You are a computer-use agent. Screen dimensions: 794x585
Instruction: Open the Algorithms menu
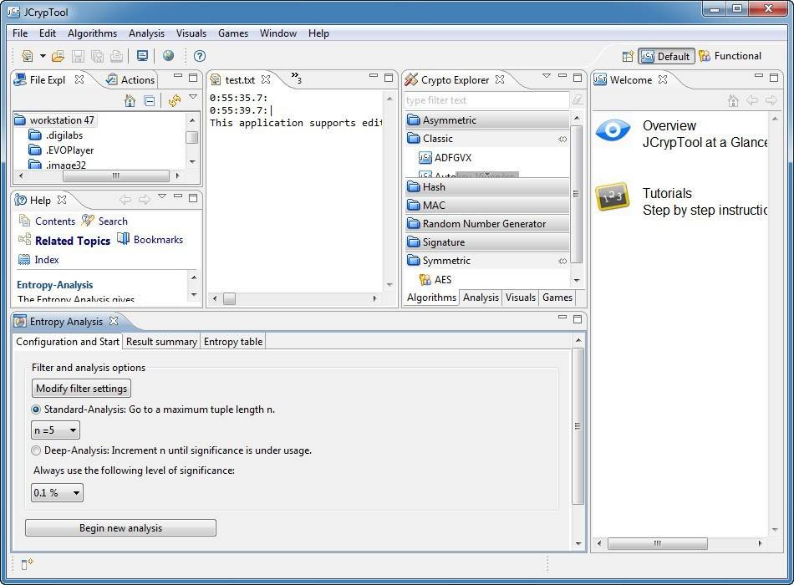click(x=92, y=33)
